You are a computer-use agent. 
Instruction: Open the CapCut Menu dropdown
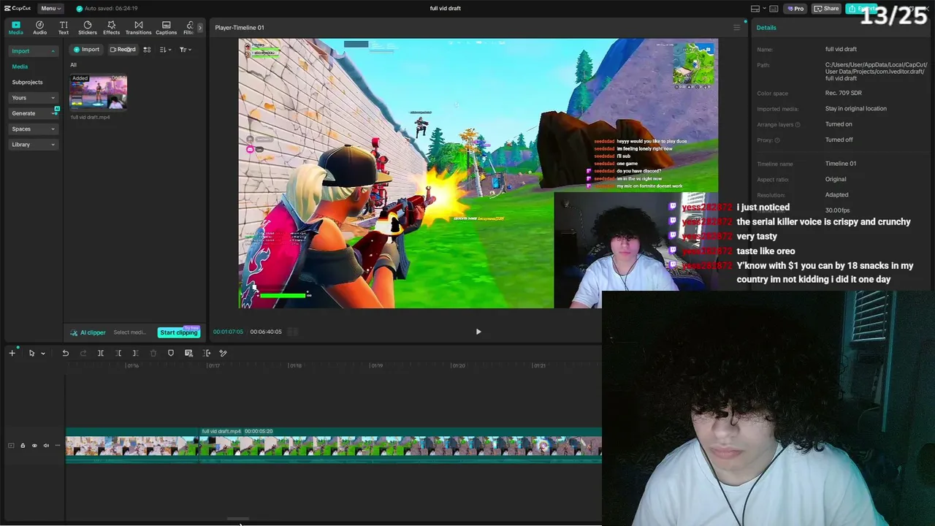tap(50, 8)
